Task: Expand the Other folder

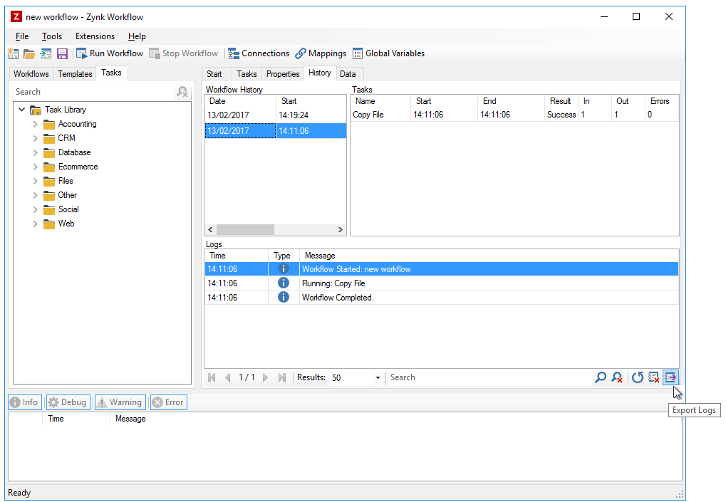Action: click(x=35, y=196)
